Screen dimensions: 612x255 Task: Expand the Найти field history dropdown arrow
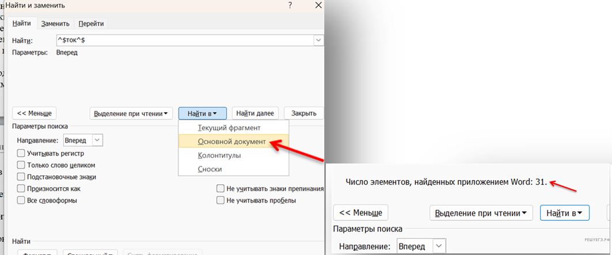click(318, 40)
